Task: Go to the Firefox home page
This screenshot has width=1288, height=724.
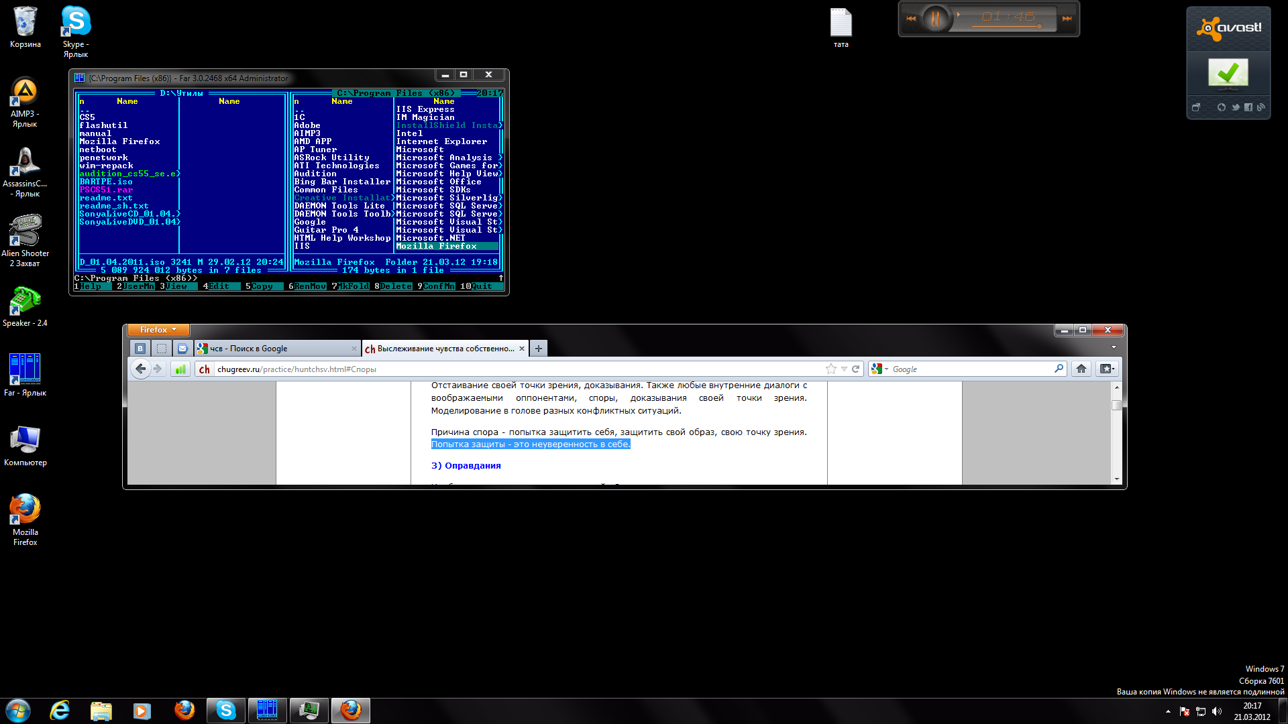Action: point(1081,369)
